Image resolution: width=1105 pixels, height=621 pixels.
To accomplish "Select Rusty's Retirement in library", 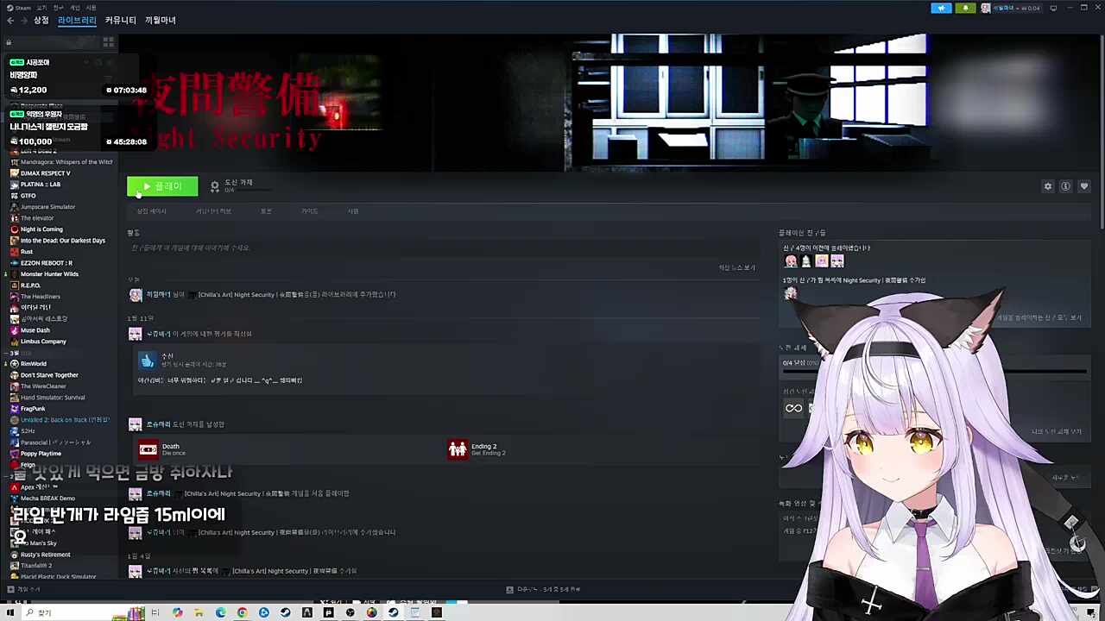I will [x=45, y=555].
